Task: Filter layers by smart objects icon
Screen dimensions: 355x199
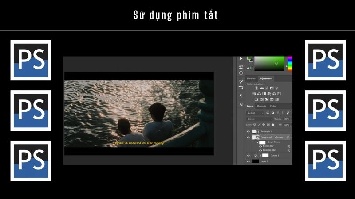Action: click(288, 113)
